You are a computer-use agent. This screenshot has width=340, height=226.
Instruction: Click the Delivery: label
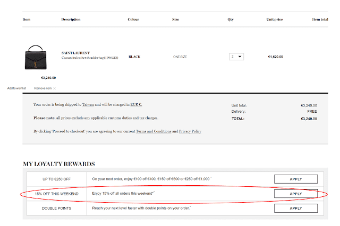point(239,112)
